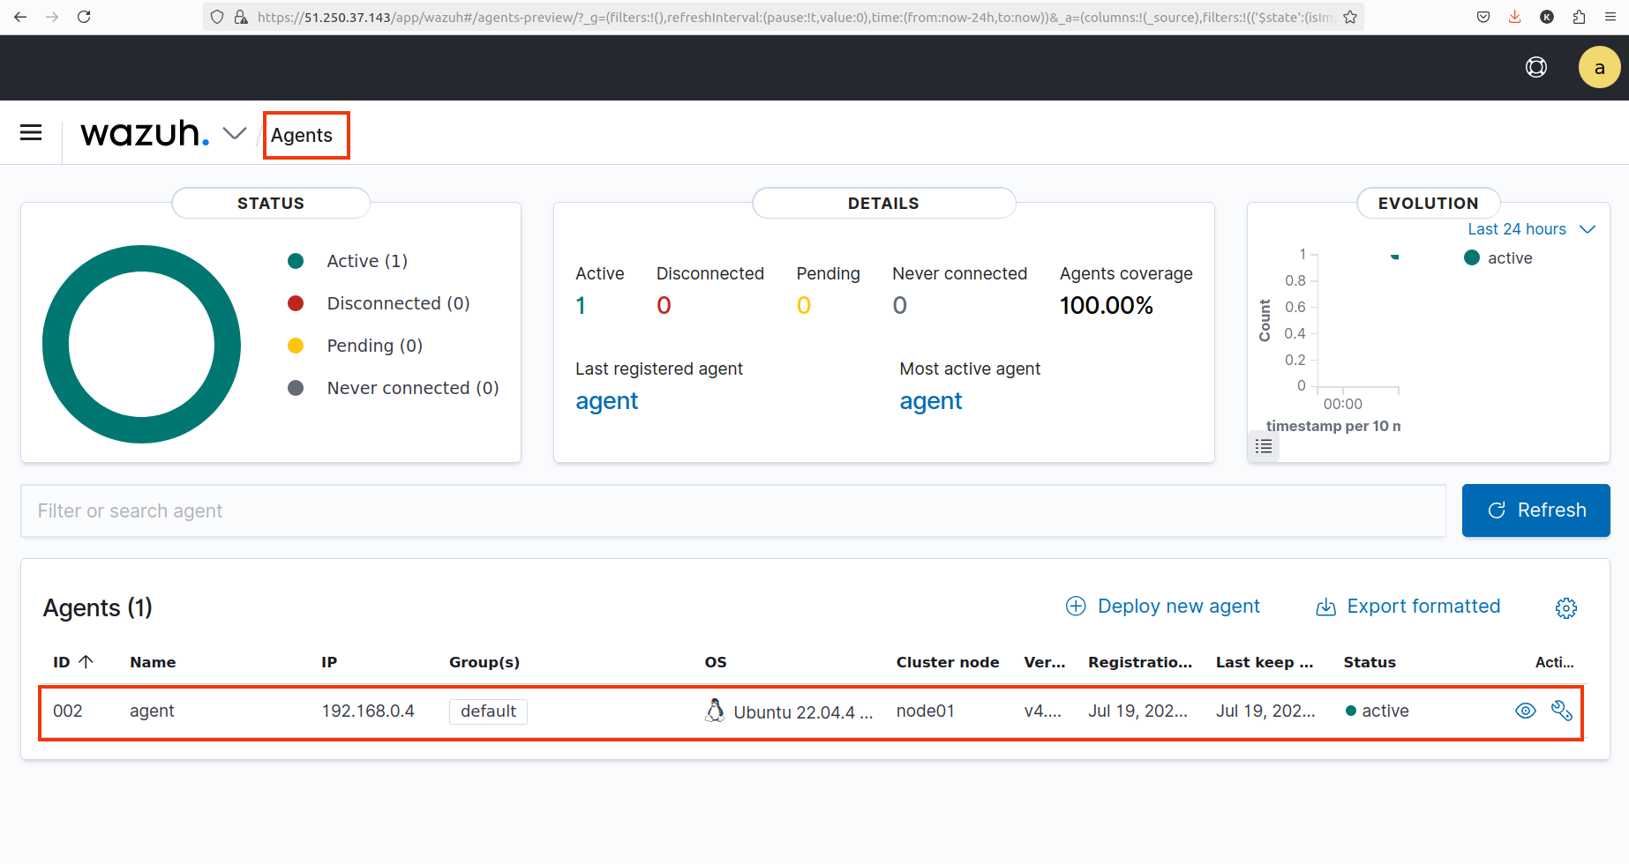
Task: Click the Filter or search agent field
Action: point(733,510)
